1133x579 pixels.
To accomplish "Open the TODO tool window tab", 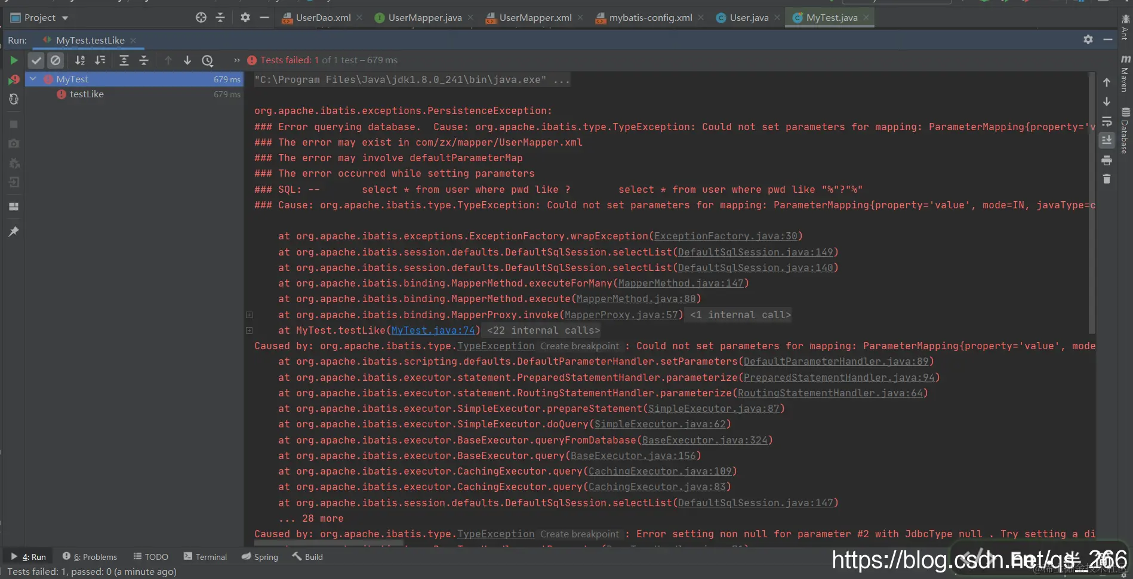I will [150, 557].
